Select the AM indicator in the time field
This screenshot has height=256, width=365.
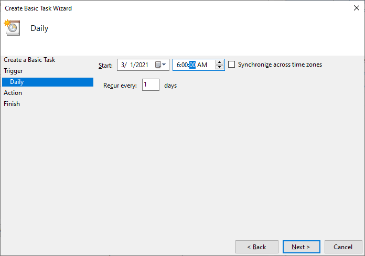(202, 65)
